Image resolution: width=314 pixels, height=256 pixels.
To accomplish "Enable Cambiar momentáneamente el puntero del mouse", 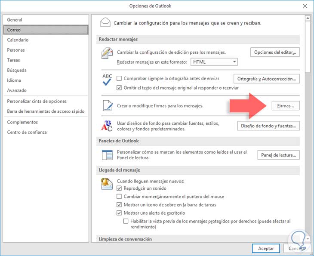I will (x=119, y=197).
